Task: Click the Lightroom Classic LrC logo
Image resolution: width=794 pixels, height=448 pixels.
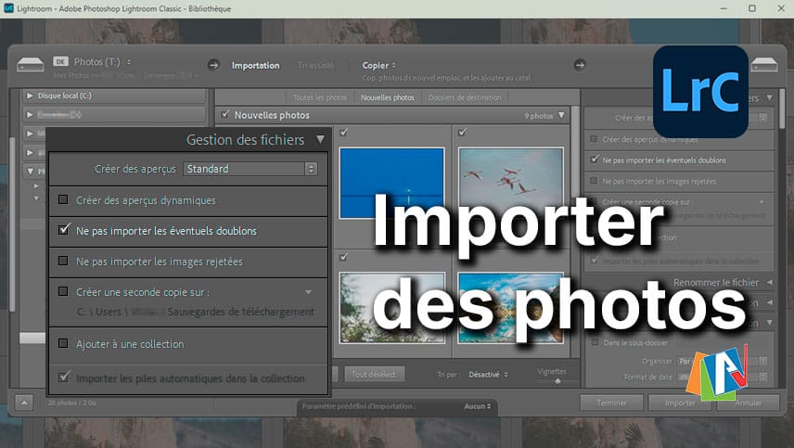Action: coord(700,91)
